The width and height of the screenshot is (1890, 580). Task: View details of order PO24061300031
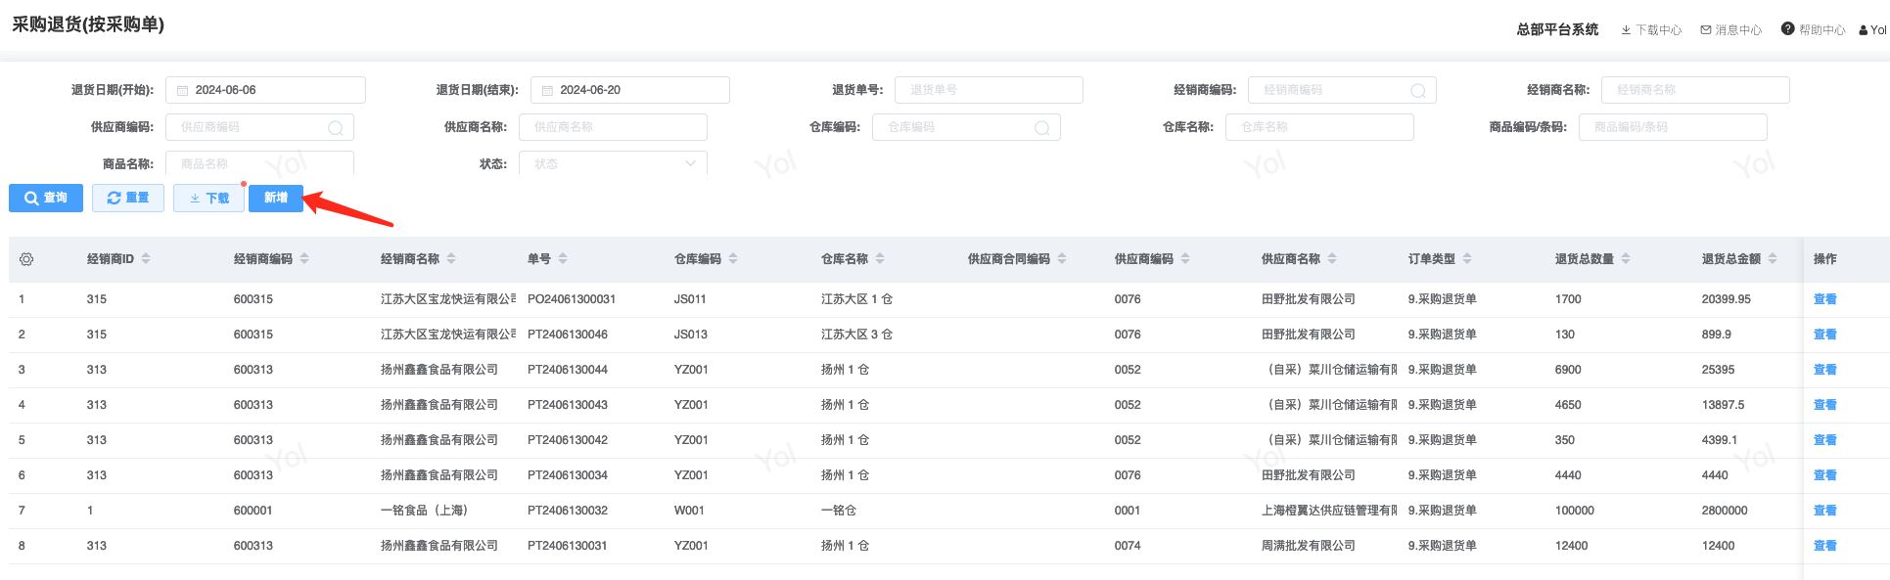1824,299
